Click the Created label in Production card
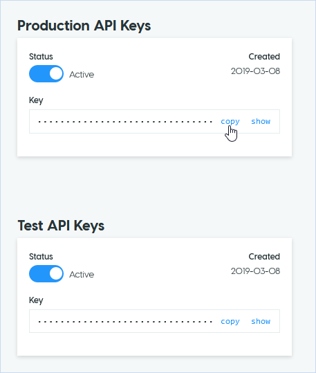 [x=264, y=57]
